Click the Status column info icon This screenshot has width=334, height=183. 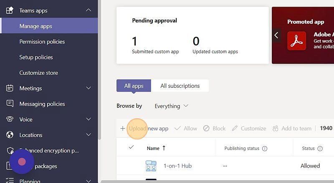(320, 148)
